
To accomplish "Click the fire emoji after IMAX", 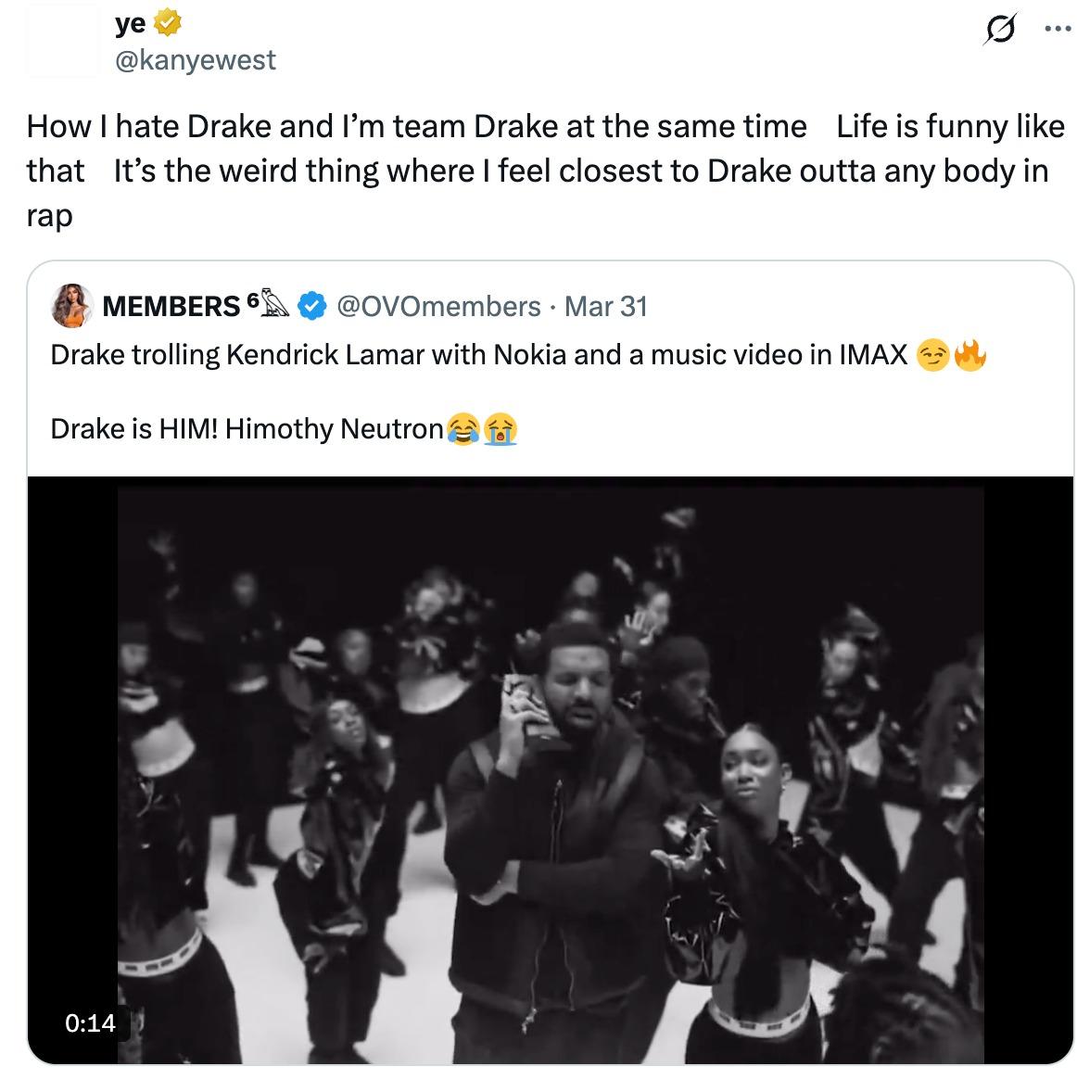I will 969,355.
